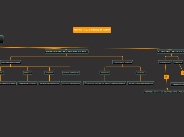The width and height of the screenshot is (184, 137).
Task: Click the 'TRANSMITE EN' node
Action: point(177,84)
